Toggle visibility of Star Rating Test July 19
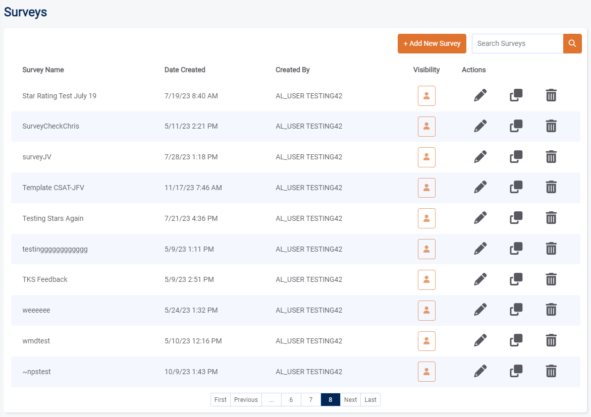 [426, 96]
